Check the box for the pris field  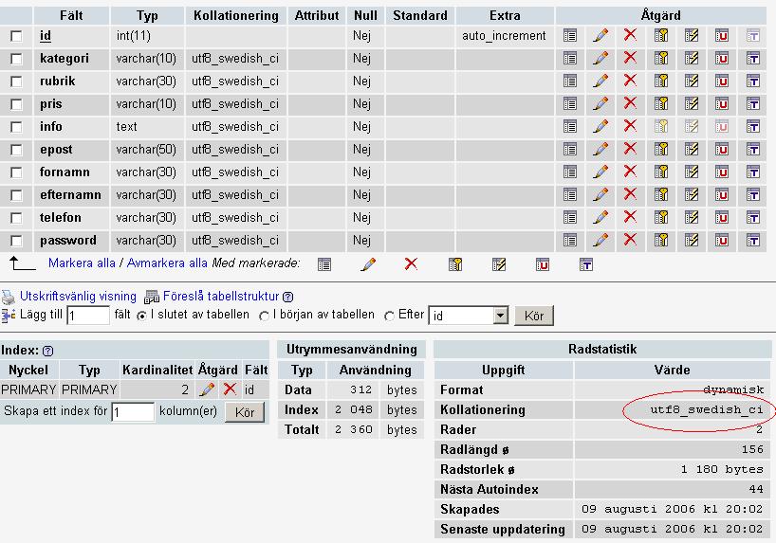point(16,104)
